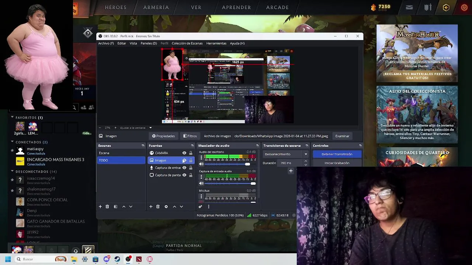Open the Perfil menu in OBS

(x=164, y=43)
